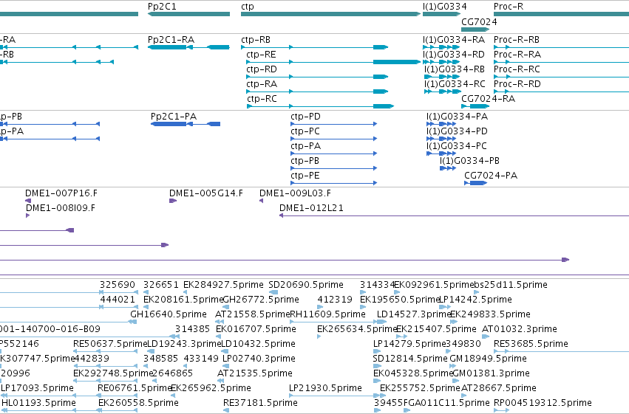
Task: Click BAC end DME1-007P16.F
Action: (61, 193)
